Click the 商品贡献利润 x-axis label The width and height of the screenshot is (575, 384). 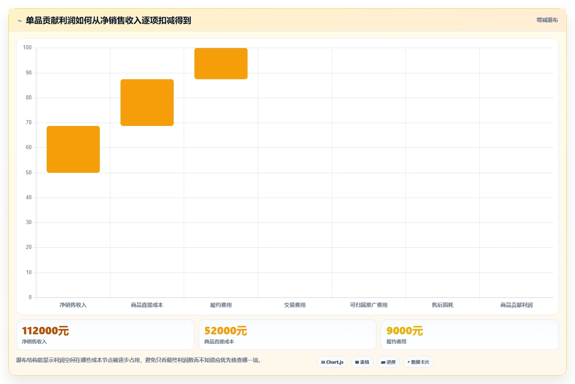coord(516,305)
